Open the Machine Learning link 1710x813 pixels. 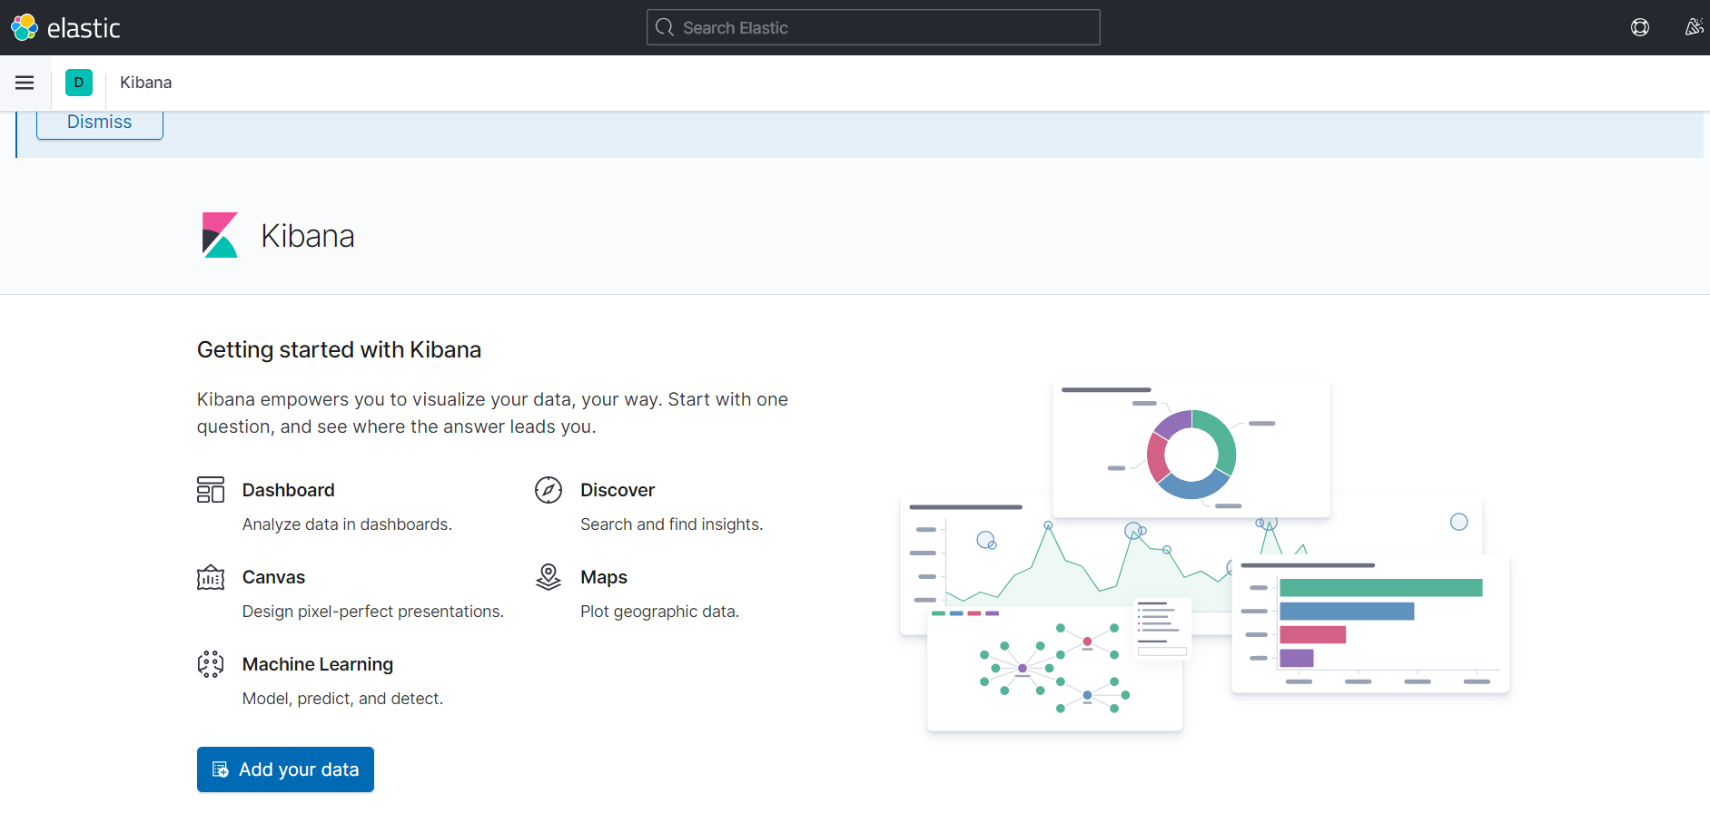(318, 664)
